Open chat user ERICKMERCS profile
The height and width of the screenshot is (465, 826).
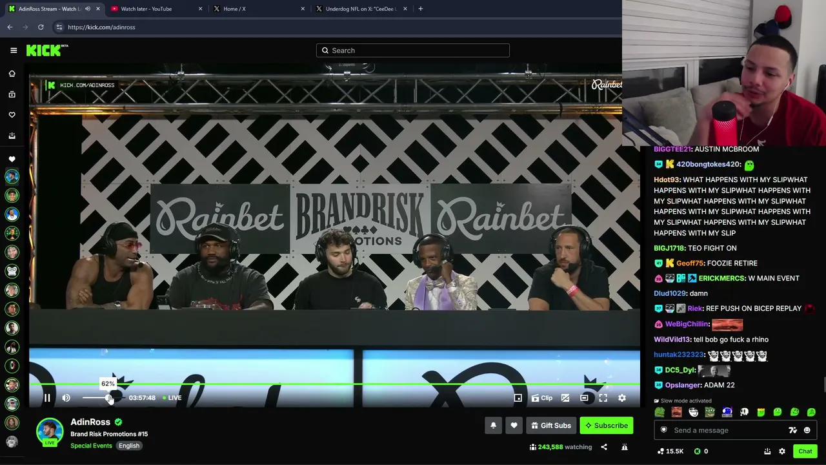pyautogui.click(x=721, y=278)
